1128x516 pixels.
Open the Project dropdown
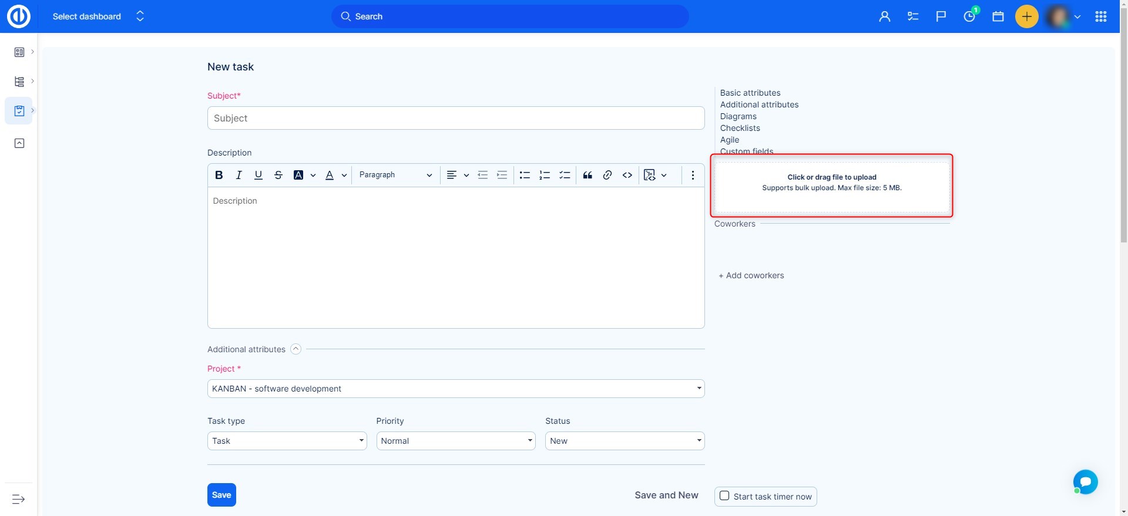tap(455, 389)
